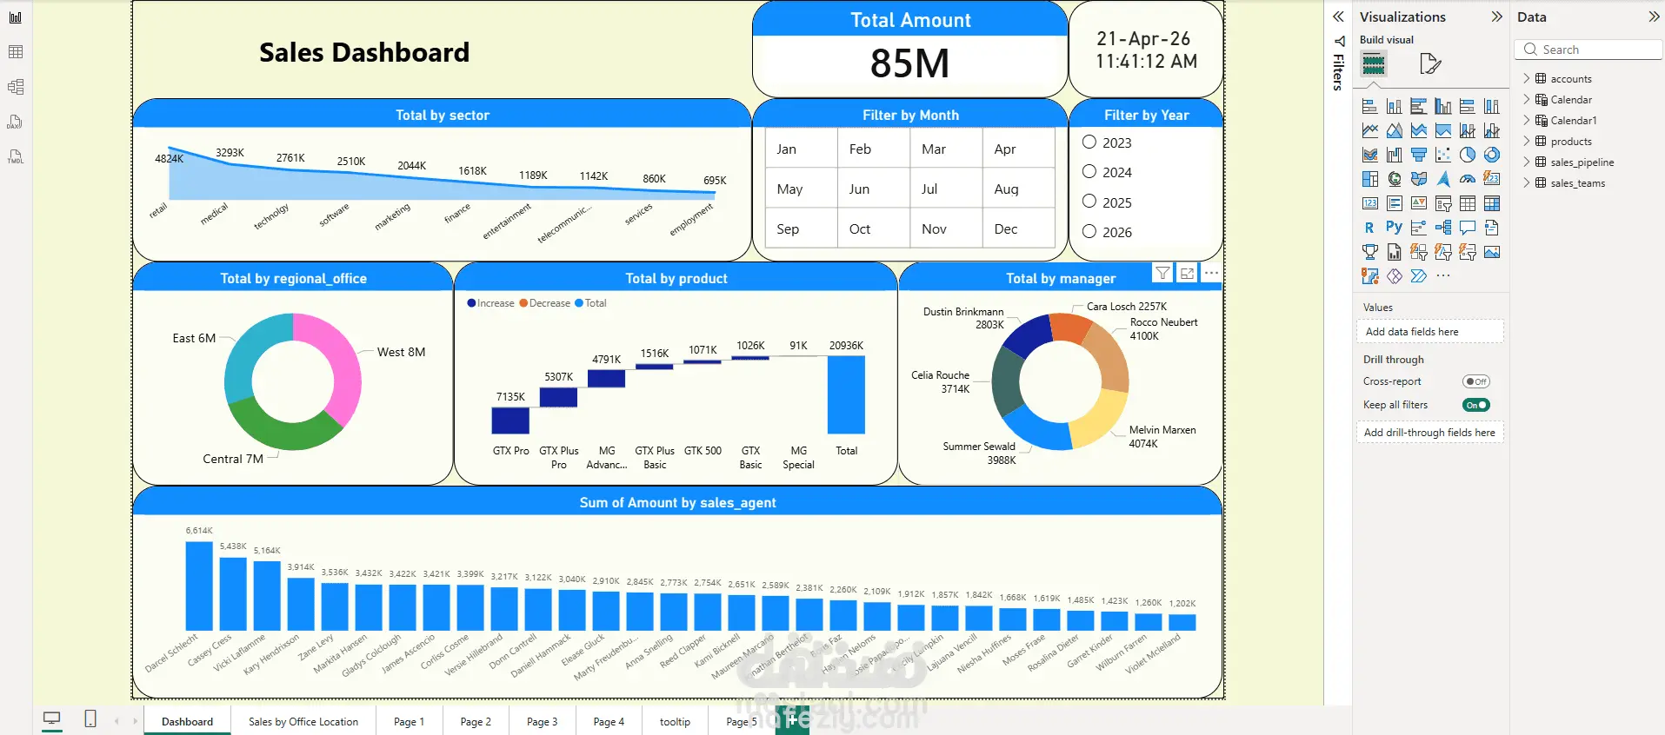Select the Waterfall chart visual
Image resolution: width=1665 pixels, height=735 pixels.
tap(1394, 155)
